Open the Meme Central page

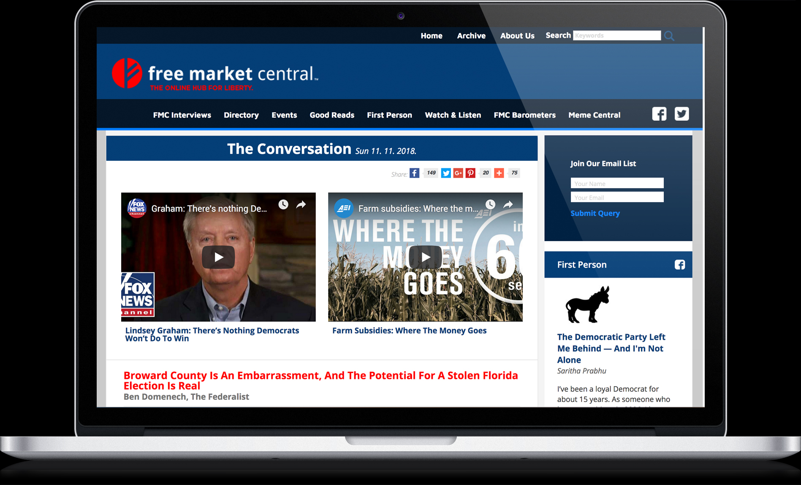coord(594,115)
